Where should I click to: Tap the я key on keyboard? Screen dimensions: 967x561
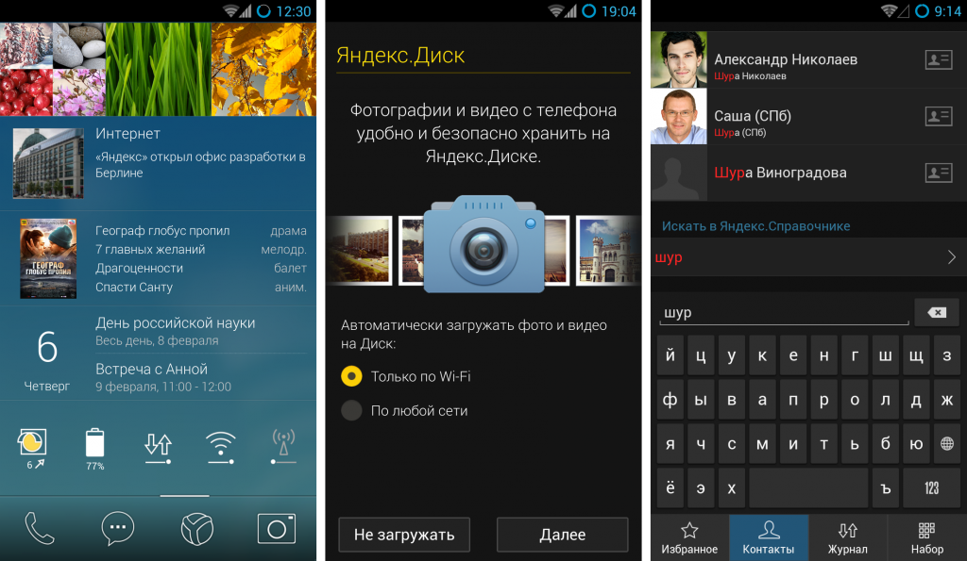pos(670,444)
